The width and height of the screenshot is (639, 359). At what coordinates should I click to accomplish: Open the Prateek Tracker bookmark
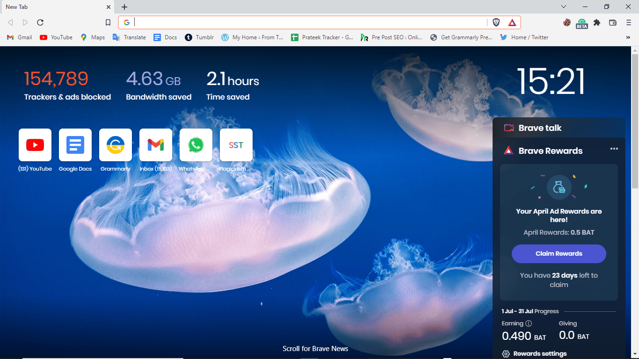(x=322, y=37)
